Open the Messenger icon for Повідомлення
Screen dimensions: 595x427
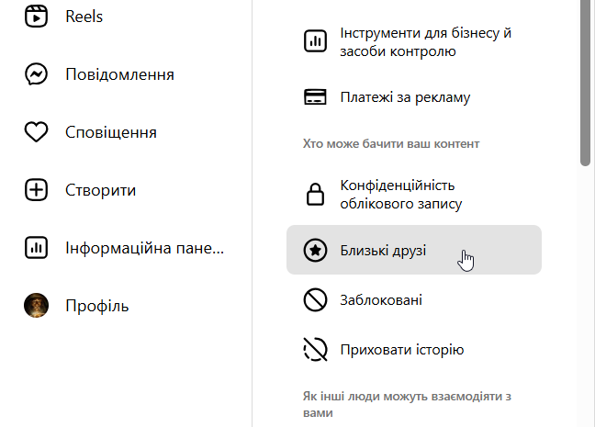point(36,74)
